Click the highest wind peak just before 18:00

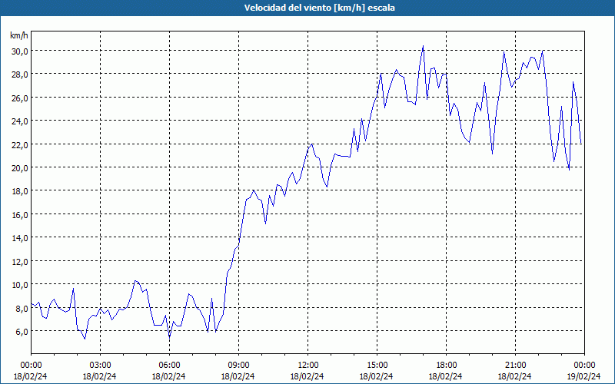tap(423, 46)
